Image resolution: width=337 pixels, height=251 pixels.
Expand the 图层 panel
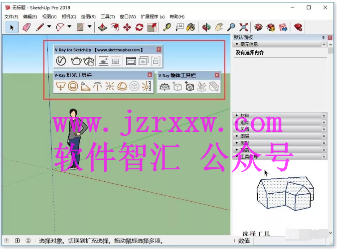[x=237, y=136]
